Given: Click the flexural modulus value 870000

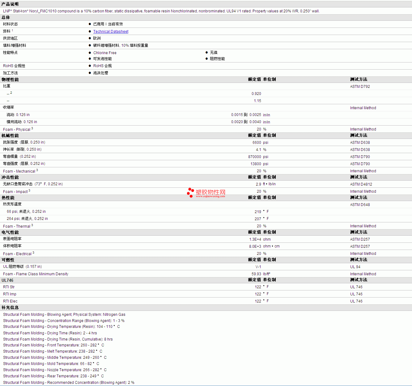Looking at the screenshot, I should click(x=255, y=157).
